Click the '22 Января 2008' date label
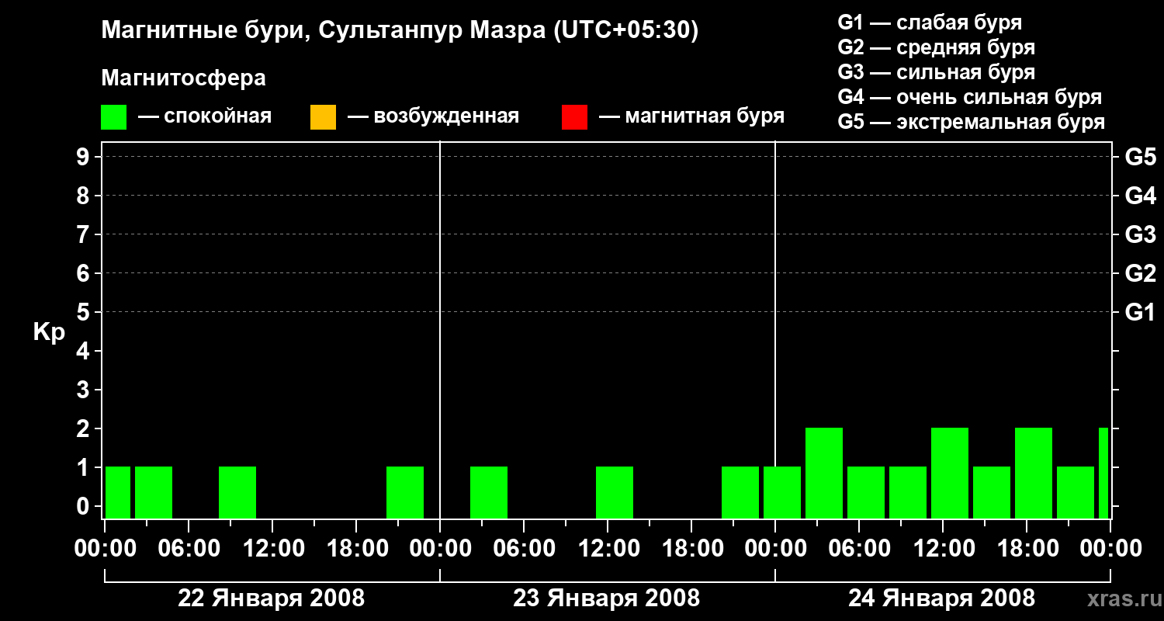1164x621 pixels. pyautogui.click(x=272, y=598)
